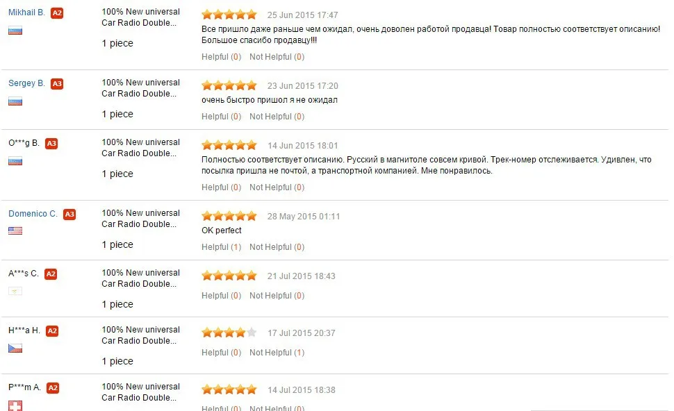Viewport: 674px width, 411px height.
Task: Open Domenico C. profile link
Action: [x=33, y=214]
